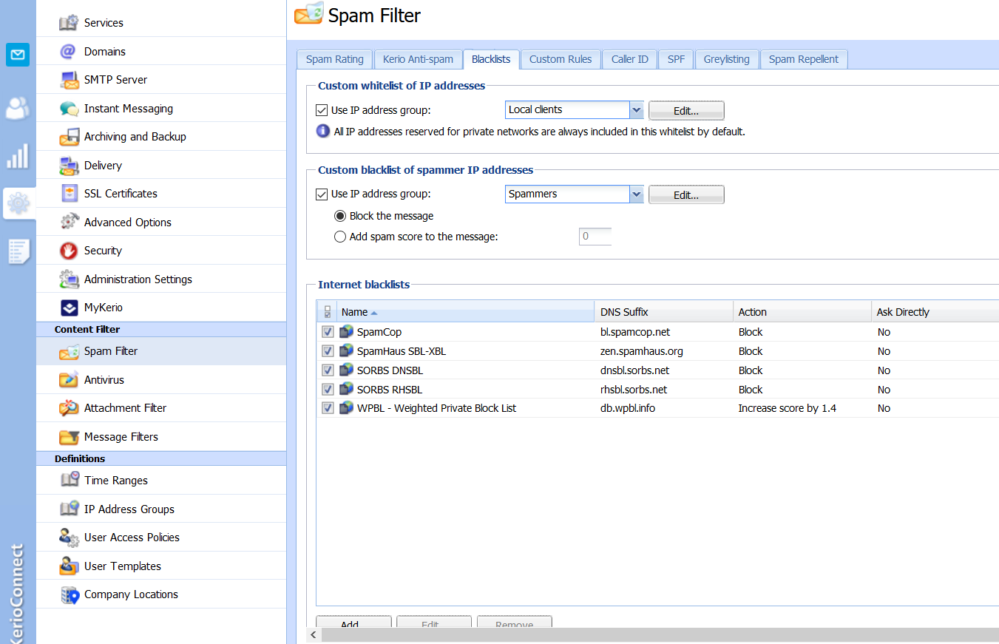Select the configuration gear in the left rail

click(x=18, y=203)
